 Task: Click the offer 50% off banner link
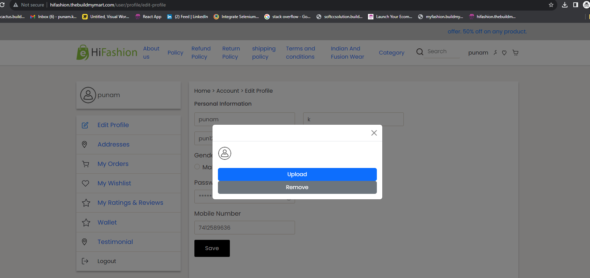point(487,32)
